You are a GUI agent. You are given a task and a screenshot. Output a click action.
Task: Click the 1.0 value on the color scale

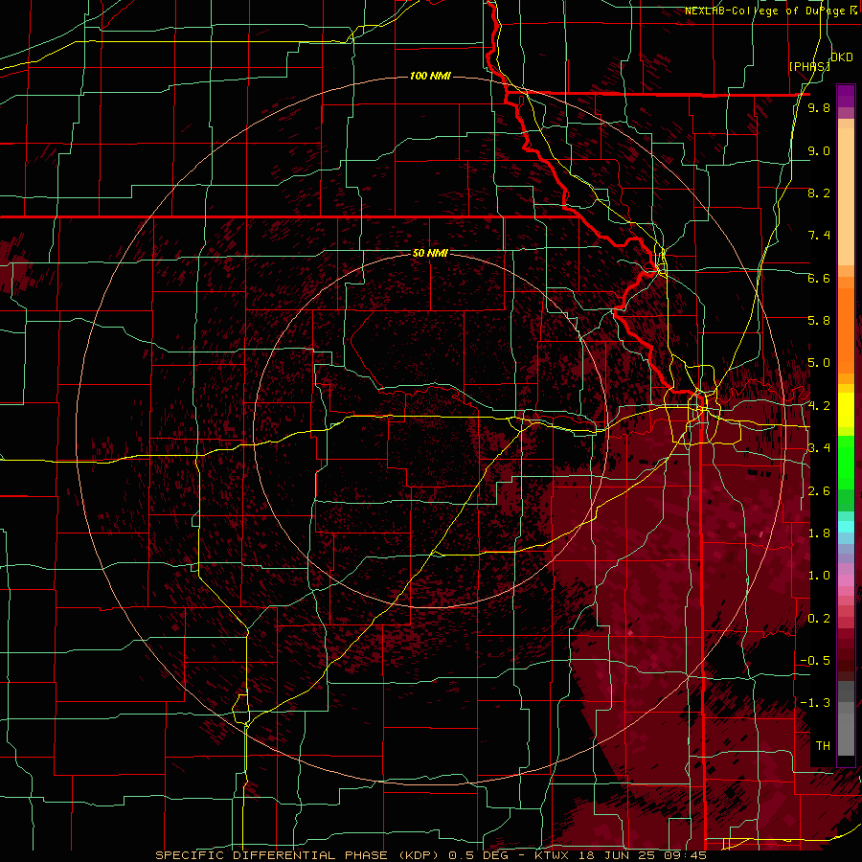[x=819, y=576]
